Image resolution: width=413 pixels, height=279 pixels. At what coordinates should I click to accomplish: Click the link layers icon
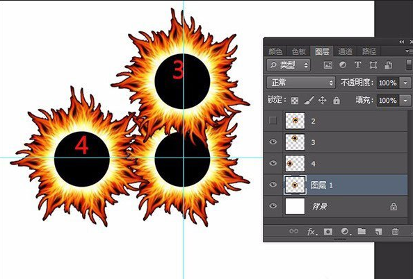[x=293, y=231]
